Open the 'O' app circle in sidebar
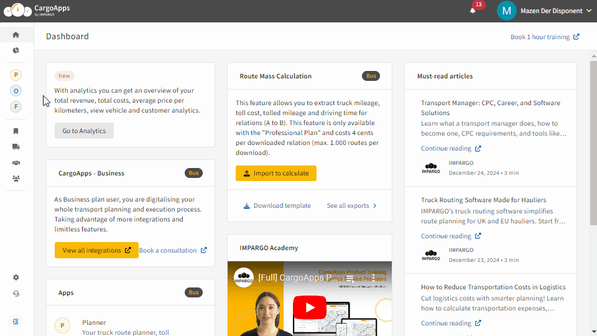 [16, 91]
